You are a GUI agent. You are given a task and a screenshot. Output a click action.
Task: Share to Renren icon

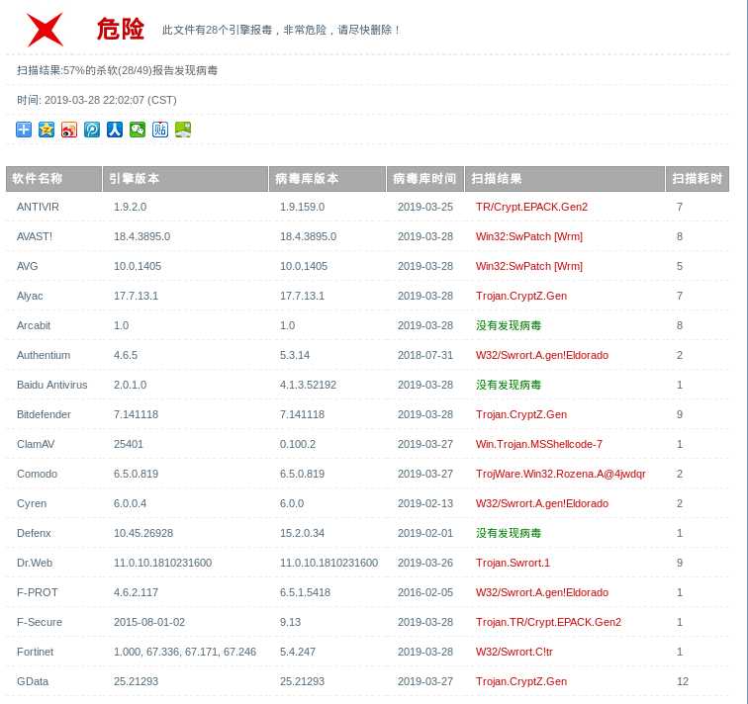pyautogui.click(x=115, y=130)
